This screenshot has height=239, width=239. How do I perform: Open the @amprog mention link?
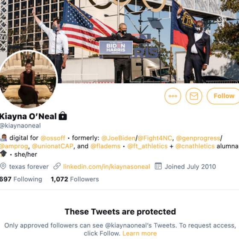click(x=14, y=146)
